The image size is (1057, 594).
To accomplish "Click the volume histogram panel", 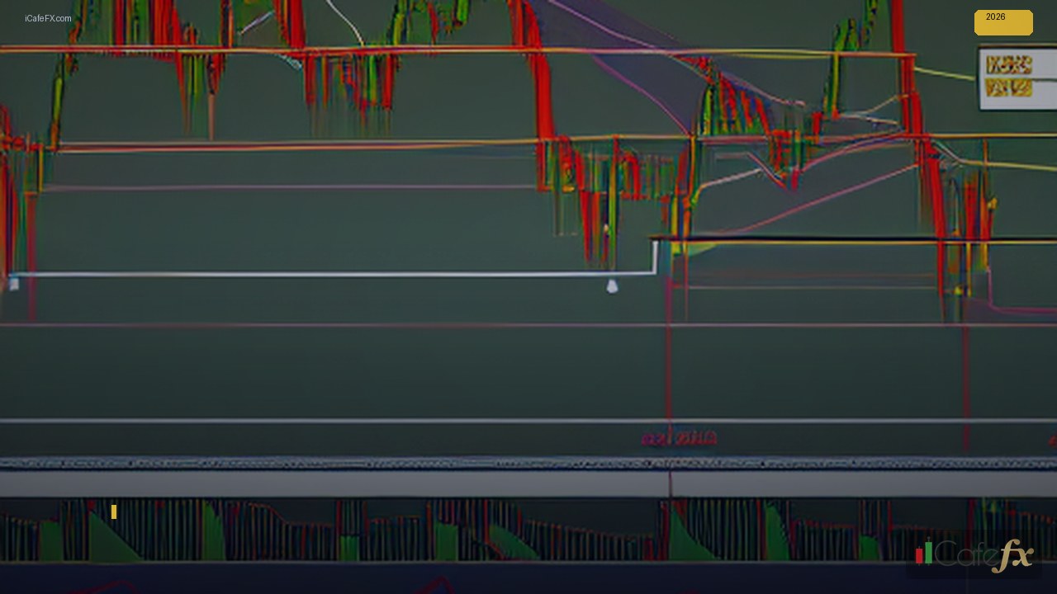I will tap(528, 530).
